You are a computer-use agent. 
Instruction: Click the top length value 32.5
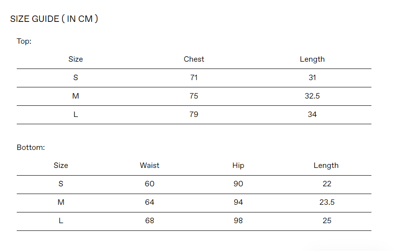(312, 96)
